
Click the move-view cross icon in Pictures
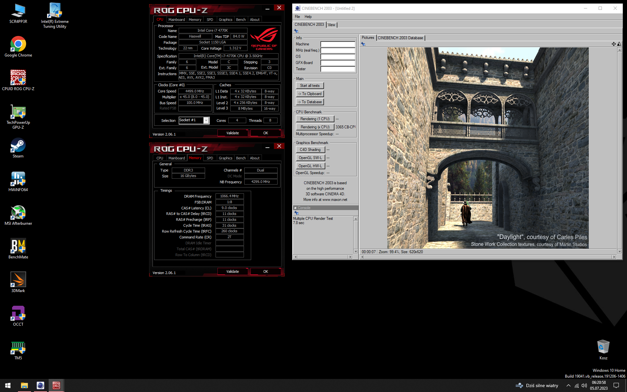[614, 44]
